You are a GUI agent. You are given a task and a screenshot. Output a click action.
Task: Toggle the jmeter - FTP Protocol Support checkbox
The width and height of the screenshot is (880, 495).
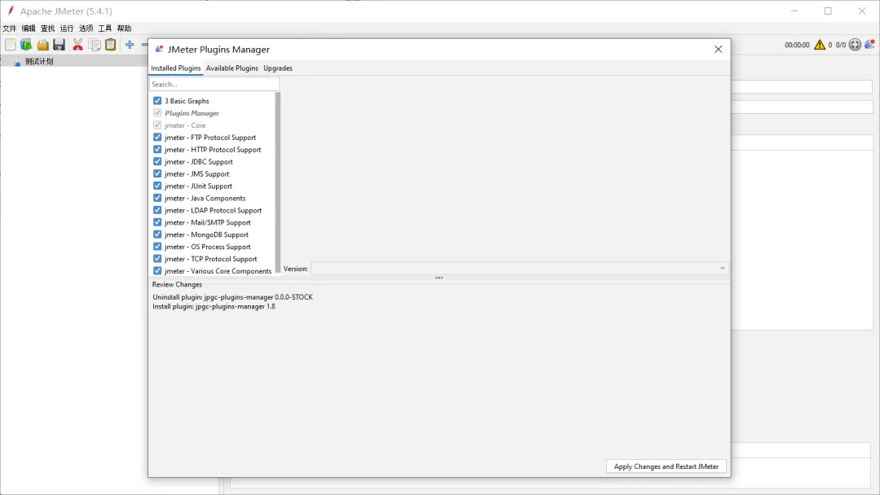(x=157, y=138)
